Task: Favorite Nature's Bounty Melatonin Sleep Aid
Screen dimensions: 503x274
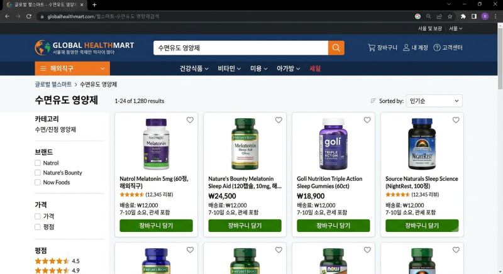Action: tap(279, 120)
